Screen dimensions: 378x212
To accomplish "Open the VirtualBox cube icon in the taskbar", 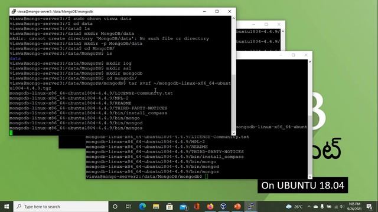I will (223, 207).
